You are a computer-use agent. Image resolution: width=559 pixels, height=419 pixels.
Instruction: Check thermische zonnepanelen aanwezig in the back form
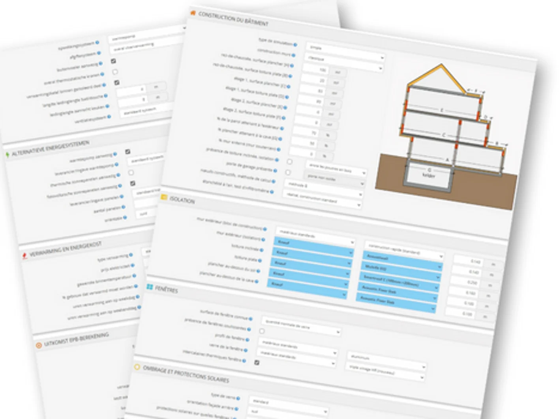(x=131, y=173)
